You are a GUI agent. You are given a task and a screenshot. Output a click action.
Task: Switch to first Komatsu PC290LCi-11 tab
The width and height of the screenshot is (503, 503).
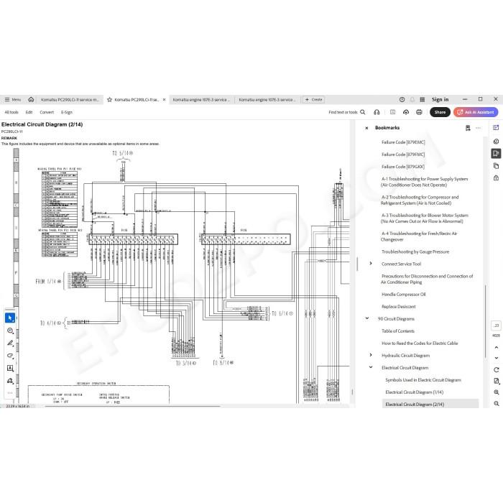pos(70,100)
